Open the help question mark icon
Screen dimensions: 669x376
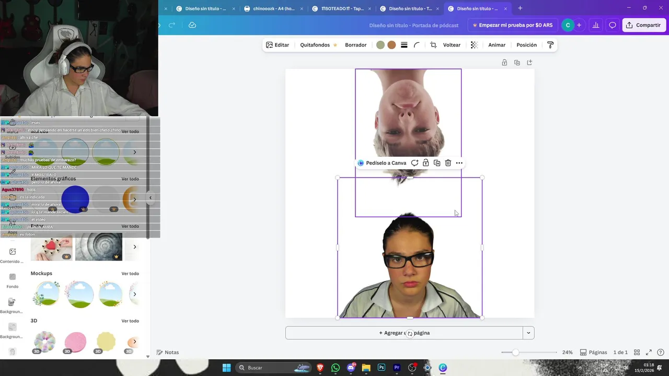click(661, 352)
